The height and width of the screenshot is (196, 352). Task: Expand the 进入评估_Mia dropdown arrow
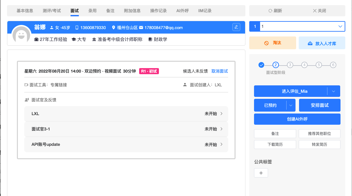(x=333, y=91)
